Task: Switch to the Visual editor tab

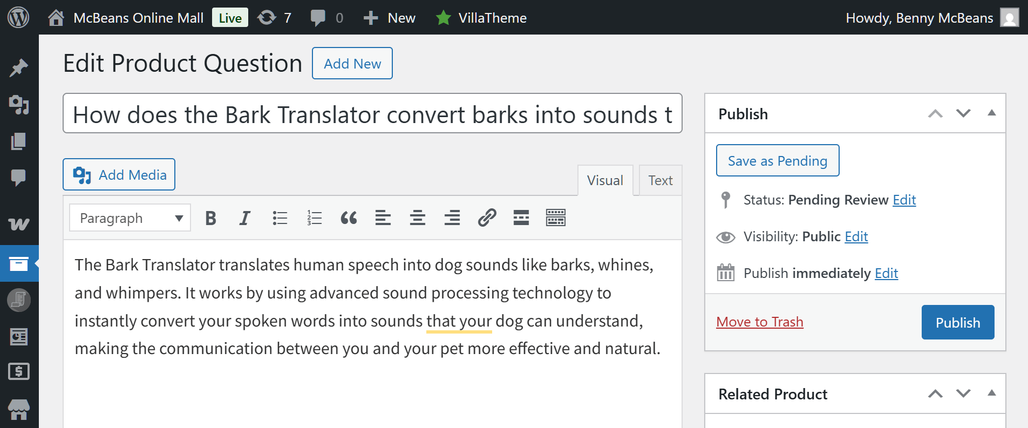Action: coord(605,180)
